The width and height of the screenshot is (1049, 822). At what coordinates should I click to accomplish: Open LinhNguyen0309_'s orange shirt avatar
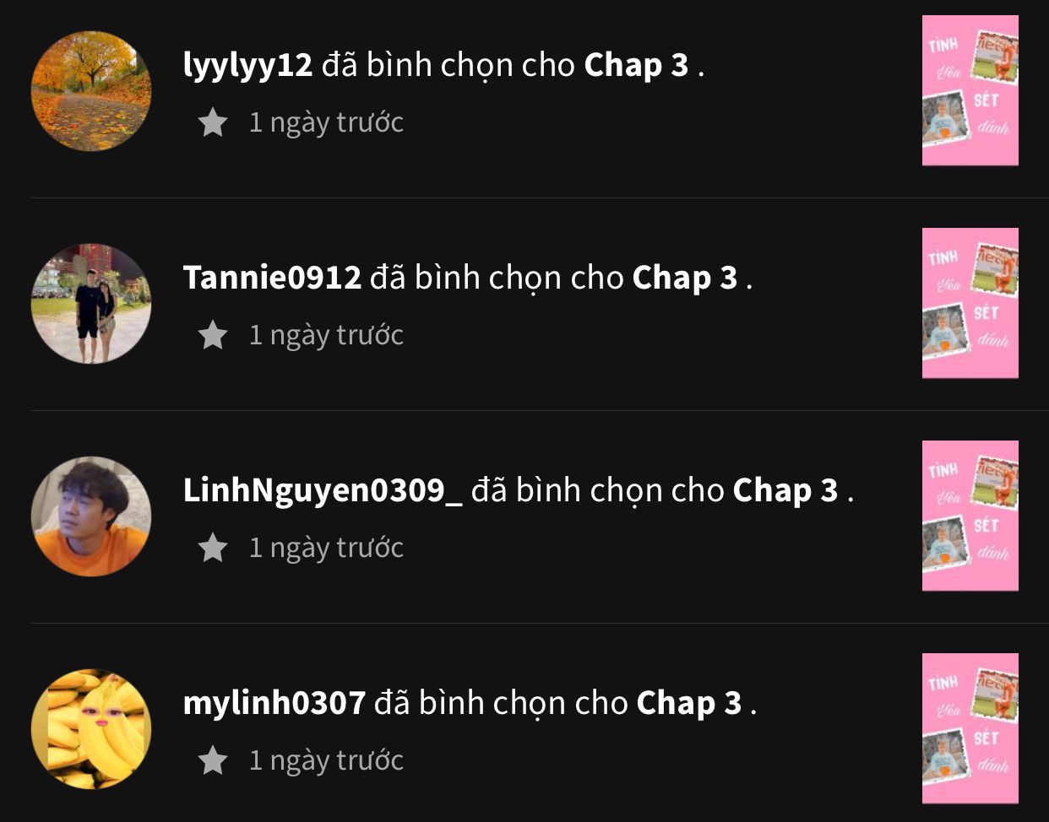(x=91, y=516)
